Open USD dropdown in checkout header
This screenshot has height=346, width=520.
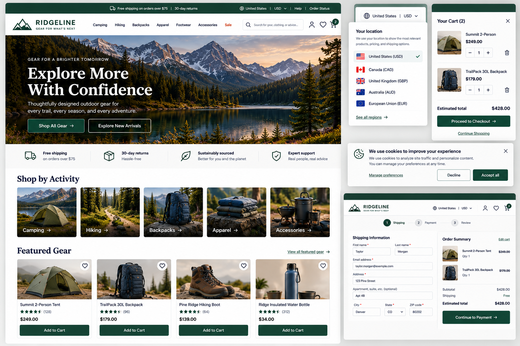[467, 208]
